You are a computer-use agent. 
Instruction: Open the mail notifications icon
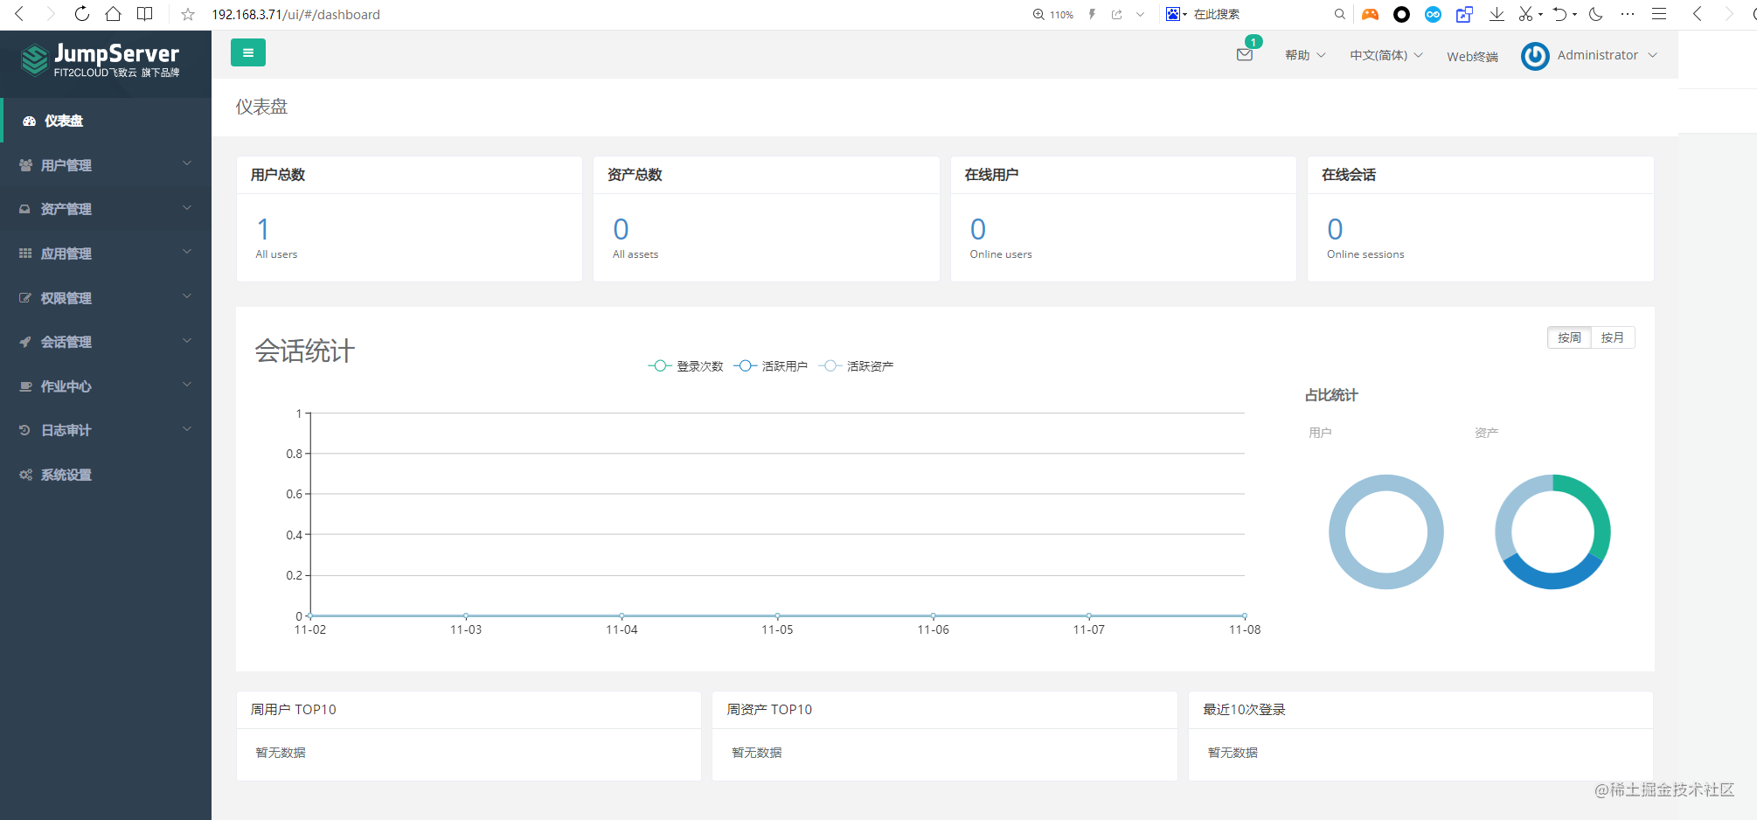1245,55
